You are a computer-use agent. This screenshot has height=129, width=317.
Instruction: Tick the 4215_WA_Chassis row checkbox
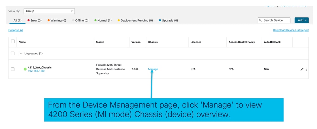coord(13,69)
